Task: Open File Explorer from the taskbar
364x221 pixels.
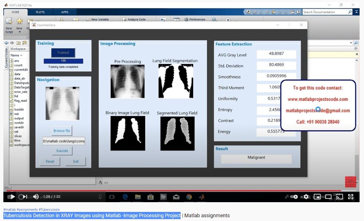Action: click(138, 197)
